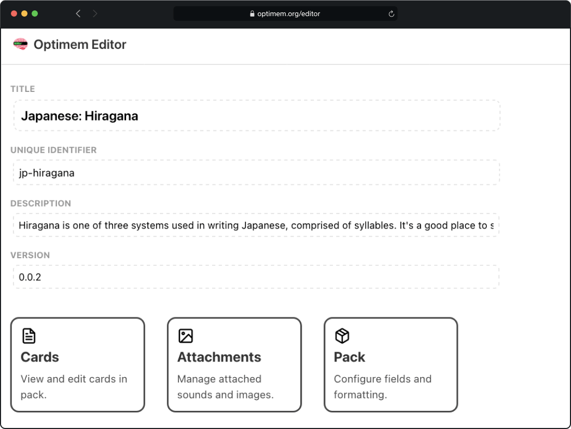Open the Attachments panel for sounds and images
This screenshot has height=429, width=571.
pyautogui.click(x=234, y=365)
